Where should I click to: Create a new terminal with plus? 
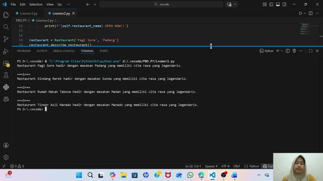[x=278, y=51]
